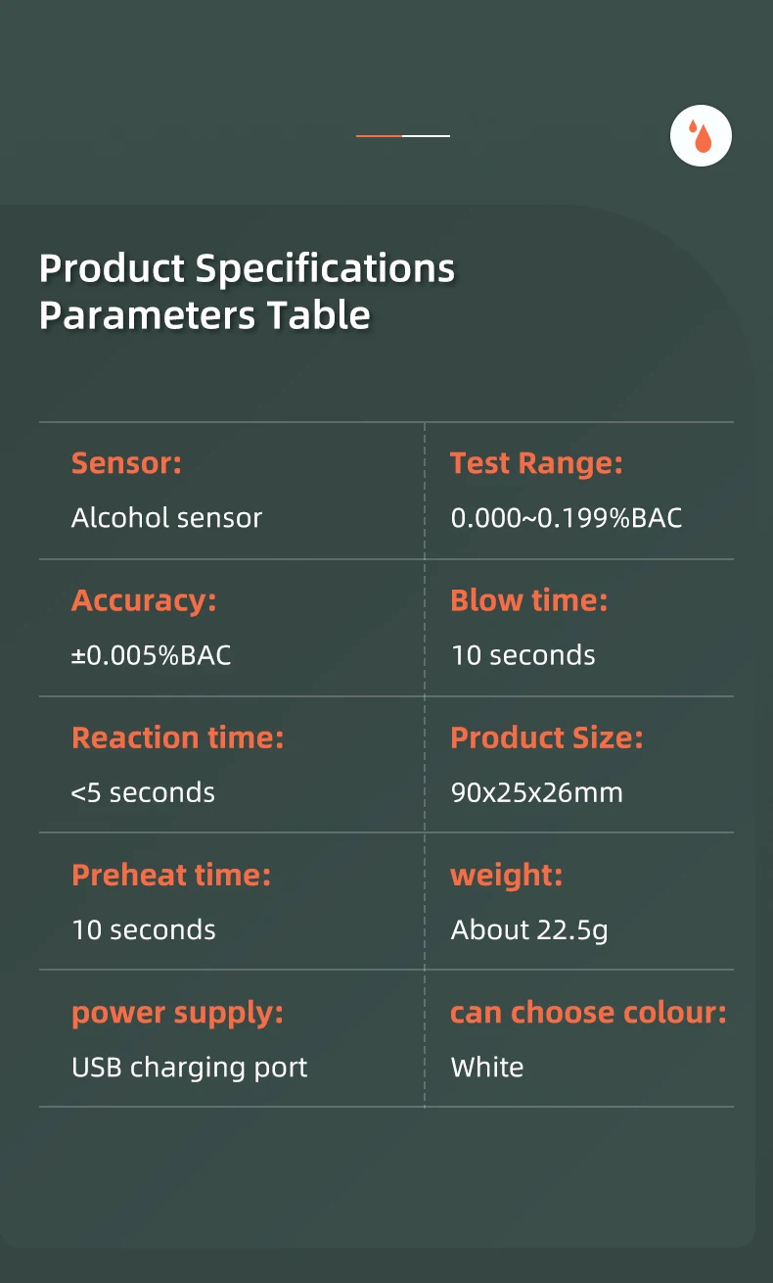Select the About 22.5g value
This screenshot has height=1283, width=773.
pyautogui.click(x=529, y=929)
